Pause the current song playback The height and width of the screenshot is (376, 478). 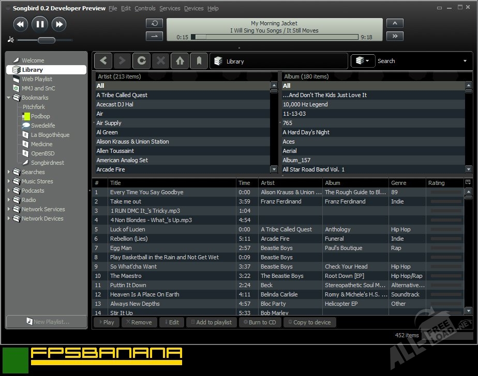click(40, 24)
